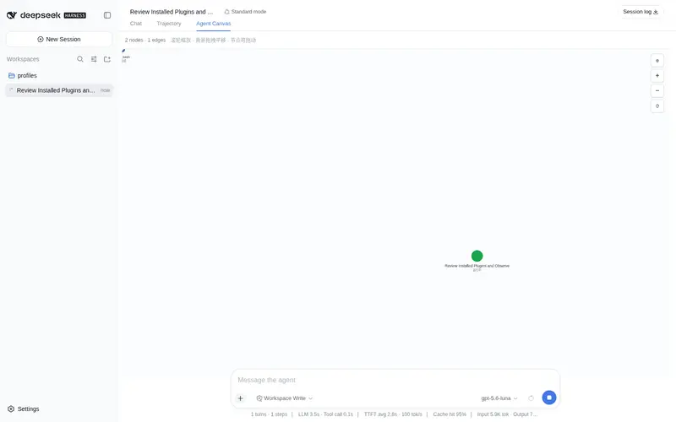Collapse the sidebar panel toggle
This screenshot has height=422, width=676.
pyautogui.click(x=107, y=15)
